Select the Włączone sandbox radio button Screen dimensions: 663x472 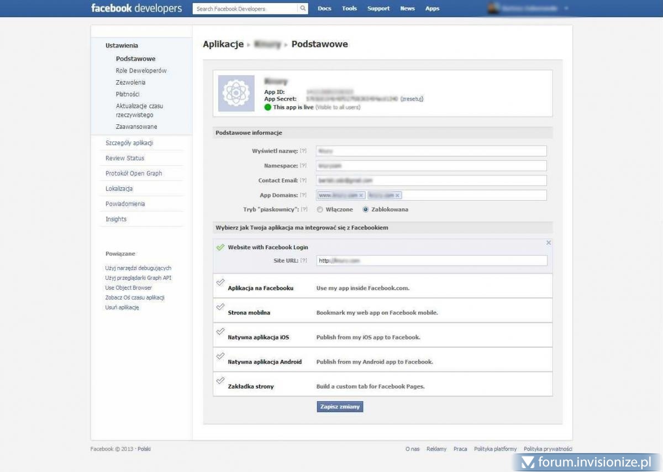pyautogui.click(x=320, y=210)
